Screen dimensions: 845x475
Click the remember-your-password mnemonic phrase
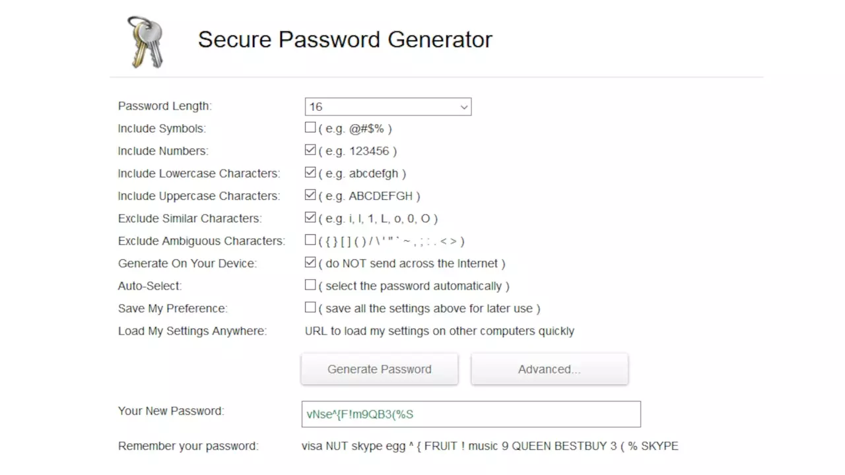[490, 446]
